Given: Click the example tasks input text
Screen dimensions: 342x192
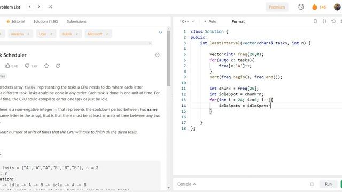Looking at the screenshot, I should 50,168.
